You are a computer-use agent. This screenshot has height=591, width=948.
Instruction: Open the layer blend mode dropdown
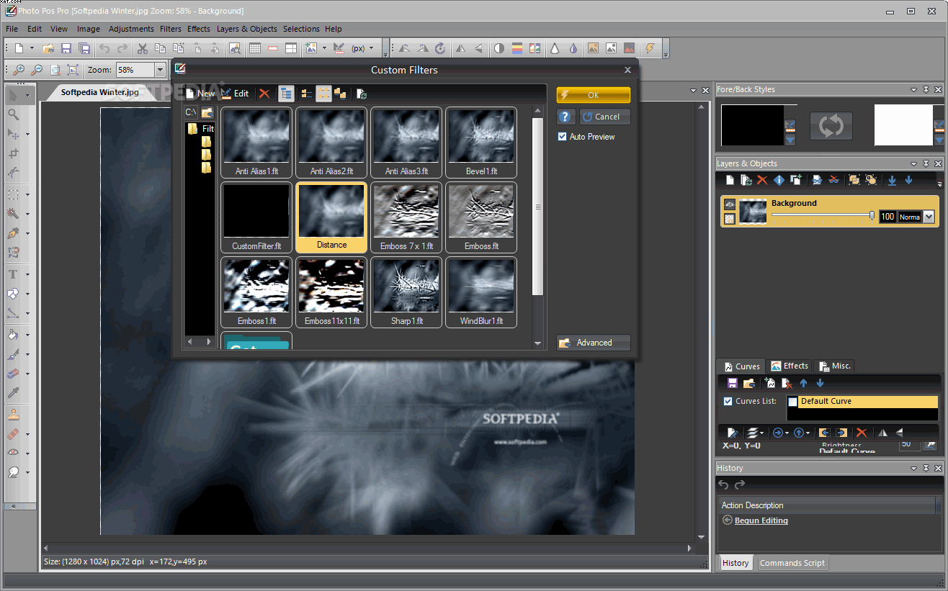point(929,217)
